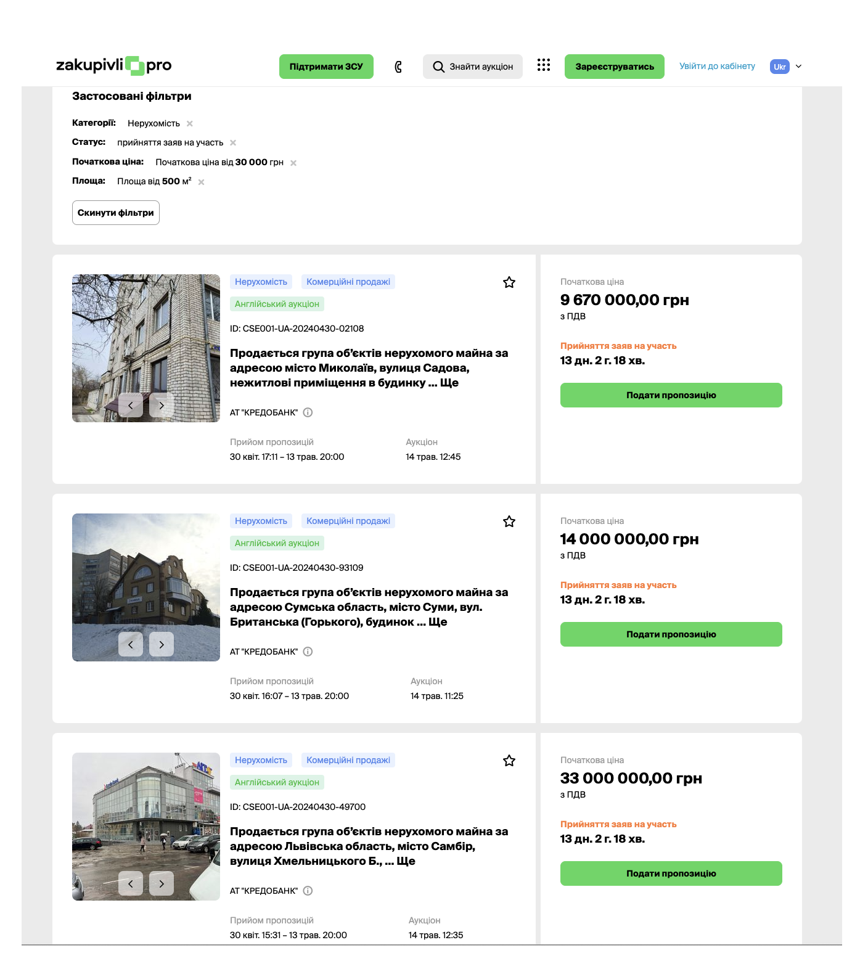
Task: Remove the status filter прийняття заяв на участь
Action: coord(233,143)
